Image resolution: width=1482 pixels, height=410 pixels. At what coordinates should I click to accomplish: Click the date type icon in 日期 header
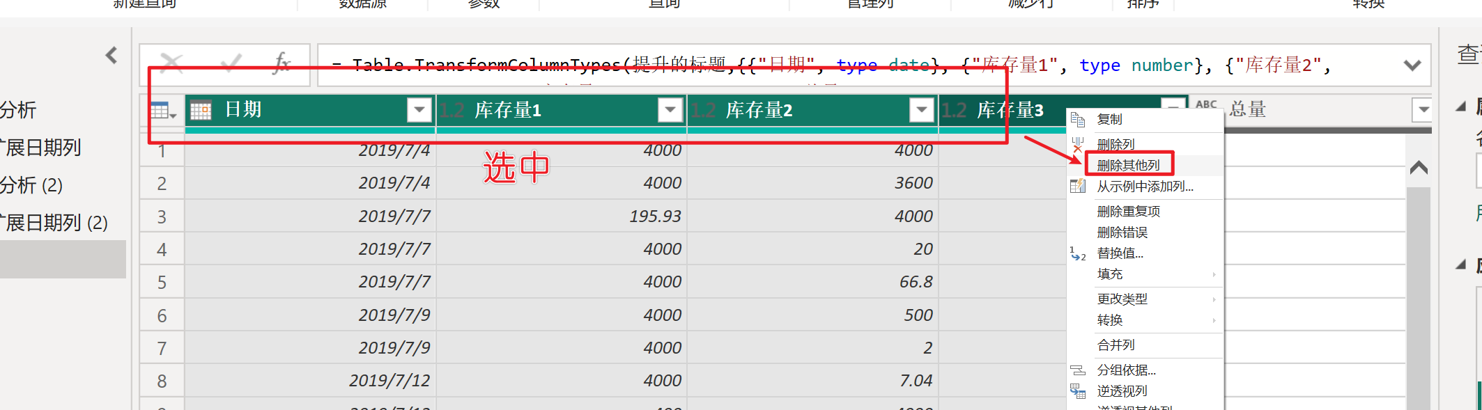[x=201, y=111]
